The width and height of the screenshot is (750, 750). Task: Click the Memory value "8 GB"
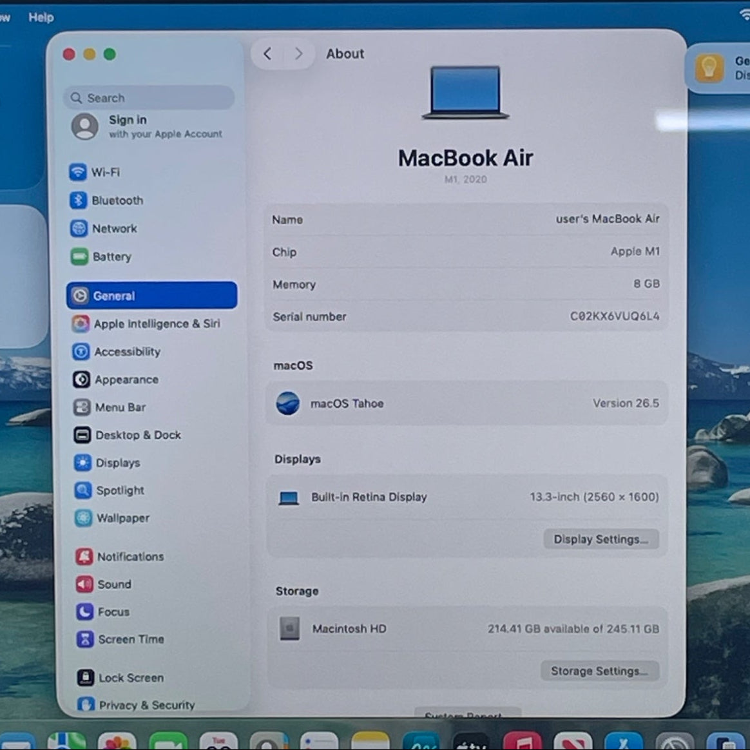[x=646, y=284]
